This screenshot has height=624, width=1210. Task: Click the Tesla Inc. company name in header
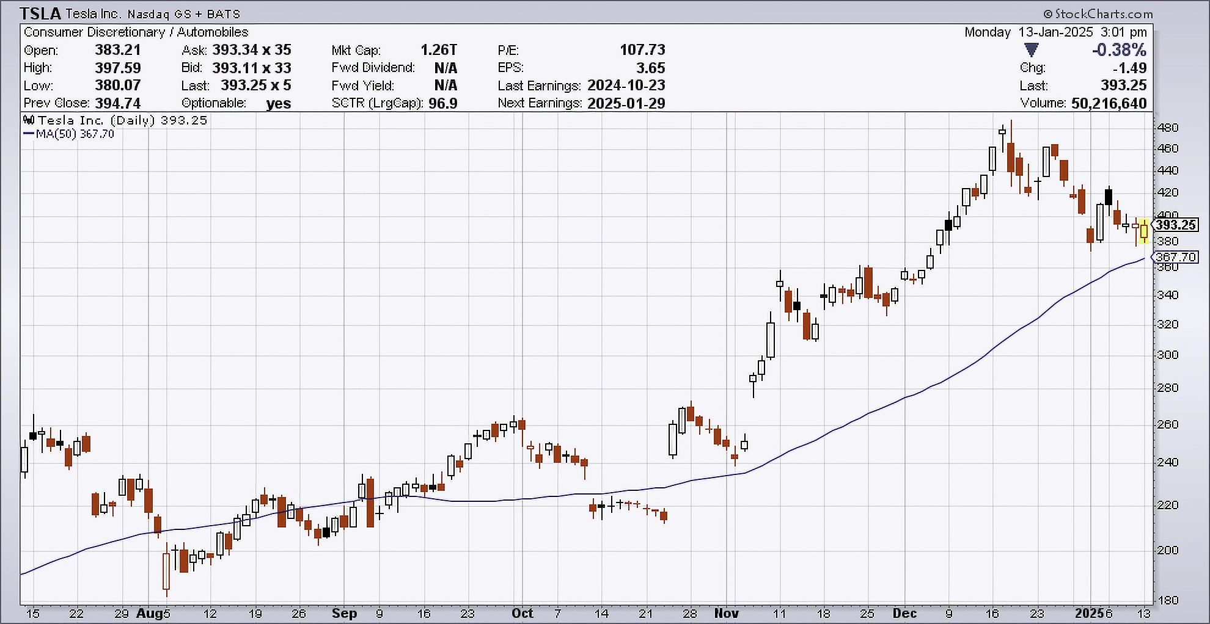[x=94, y=13]
